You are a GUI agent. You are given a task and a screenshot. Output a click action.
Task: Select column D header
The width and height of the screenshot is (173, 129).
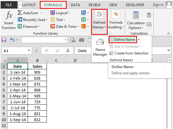[x=75, y=60]
